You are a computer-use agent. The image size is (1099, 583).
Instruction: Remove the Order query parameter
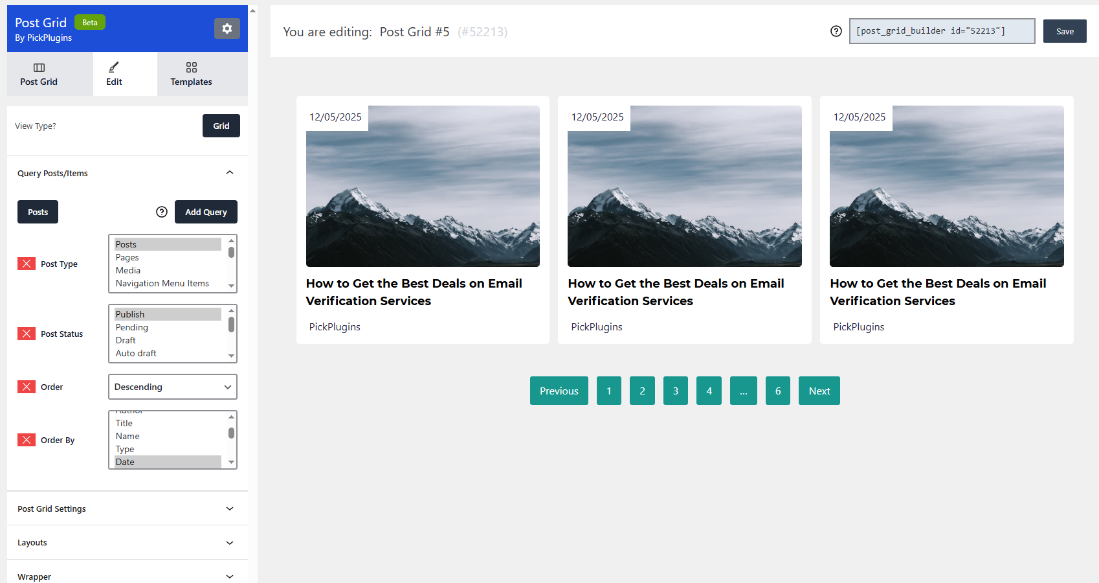[x=27, y=387]
